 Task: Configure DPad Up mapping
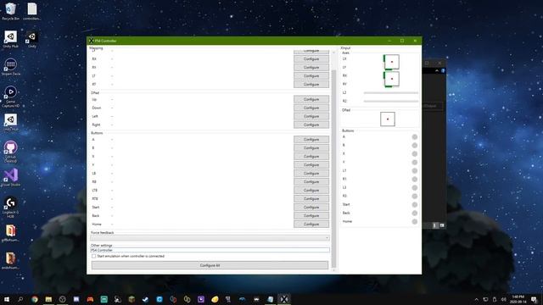(311, 100)
